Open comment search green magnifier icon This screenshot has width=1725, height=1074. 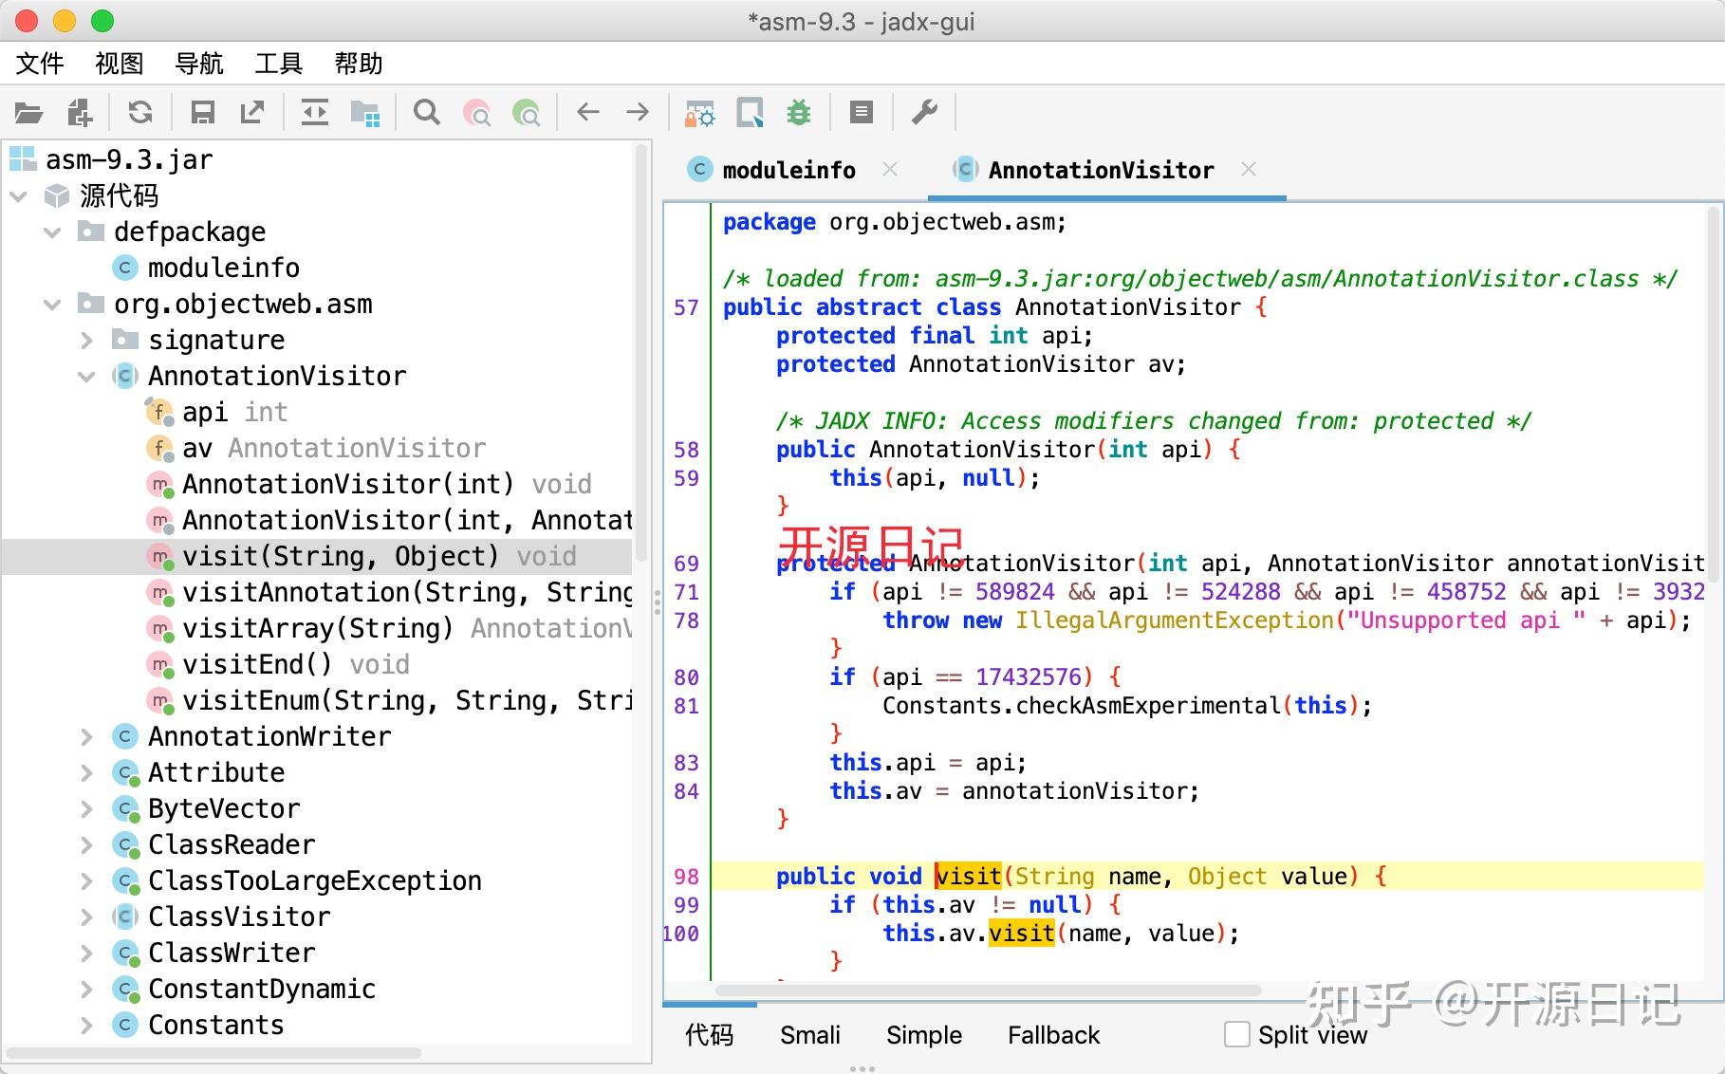click(x=526, y=113)
